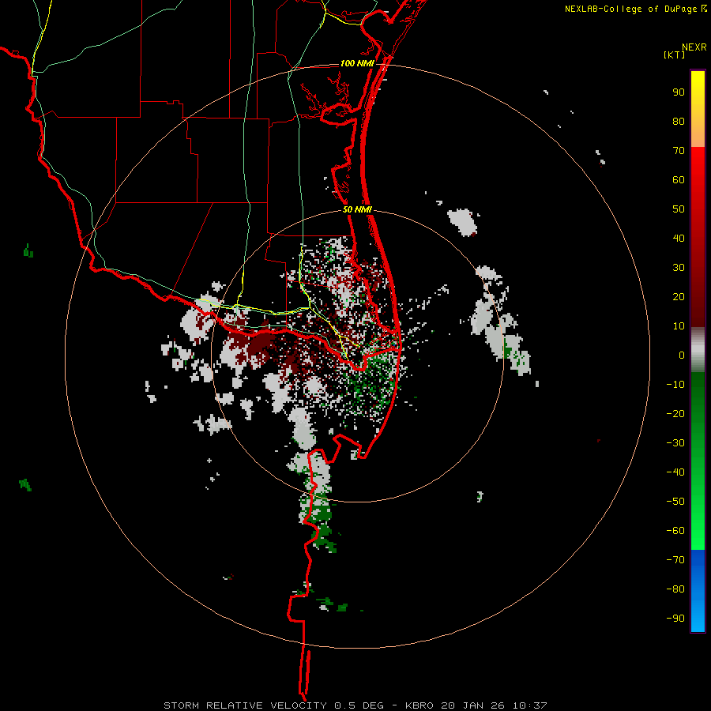Click the 100 NMI range ring label
The width and height of the screenshot is (711, 711).
click(357, 63)
